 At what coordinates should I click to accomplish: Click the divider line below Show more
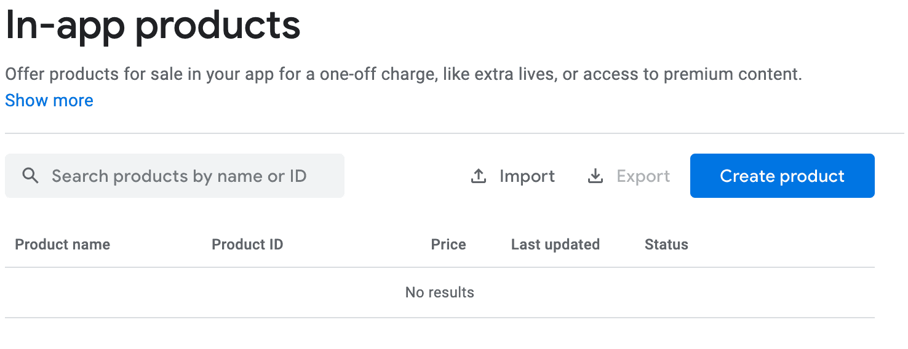(x=454, y=133)
